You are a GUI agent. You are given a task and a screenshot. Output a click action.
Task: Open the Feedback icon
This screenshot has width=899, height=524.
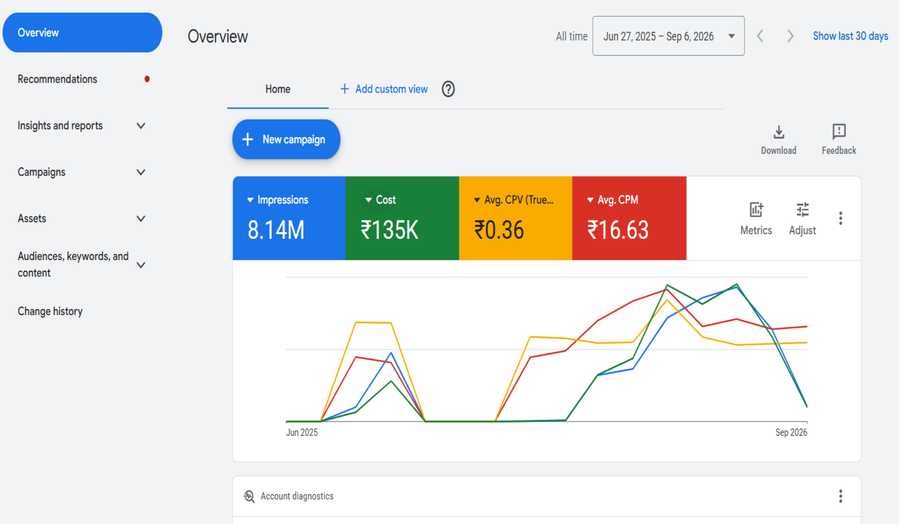[x=839, y=131]
